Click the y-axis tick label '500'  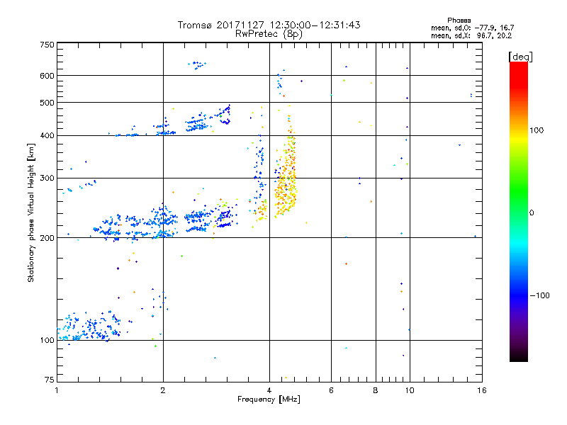point(47,103)
